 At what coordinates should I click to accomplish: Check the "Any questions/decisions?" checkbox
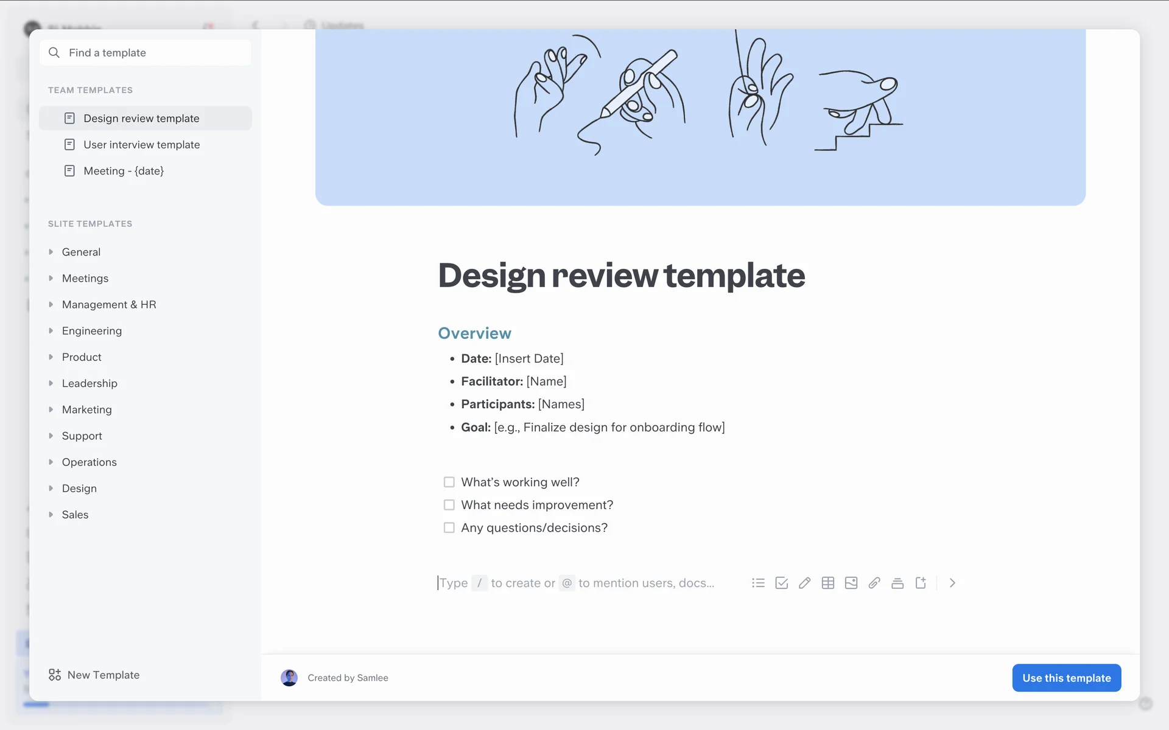point(449,527)
